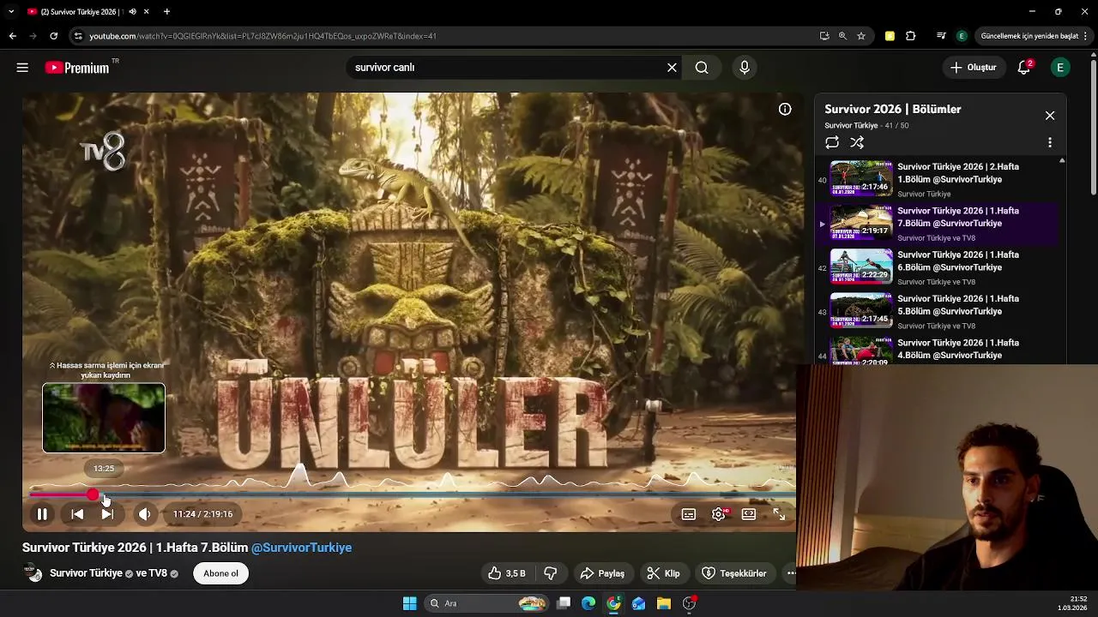The image size is (1098, 617).
Task: Open Task View on taskbar
Action: click(564, 603)
